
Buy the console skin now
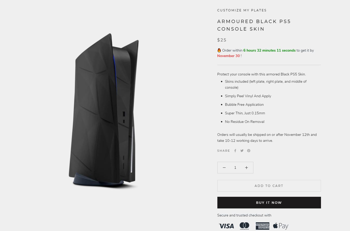[269, 203]
